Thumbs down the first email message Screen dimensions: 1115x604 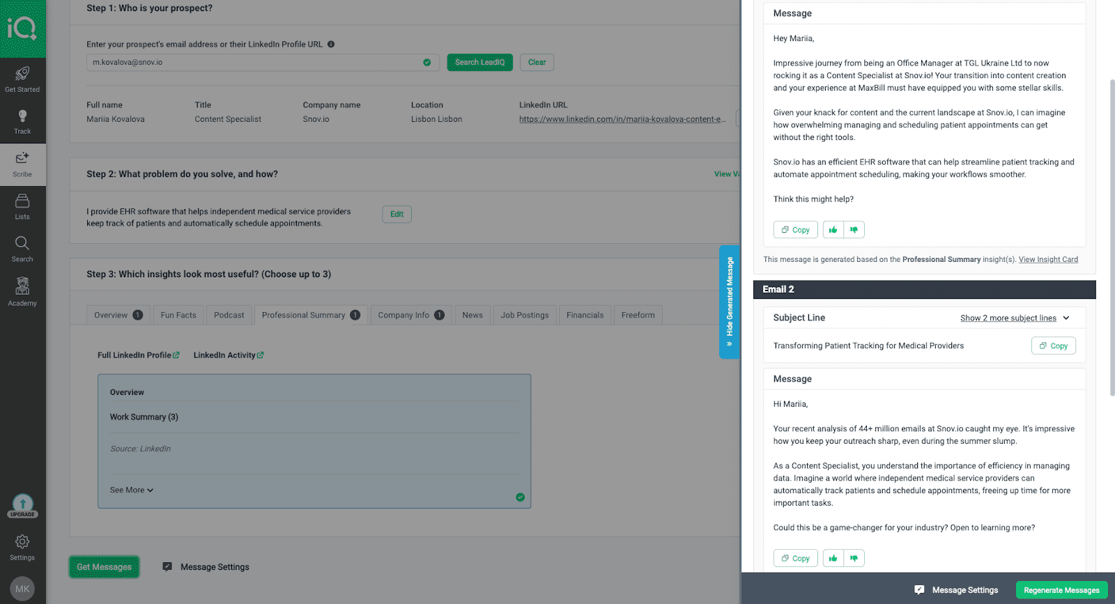click(854, 230)
